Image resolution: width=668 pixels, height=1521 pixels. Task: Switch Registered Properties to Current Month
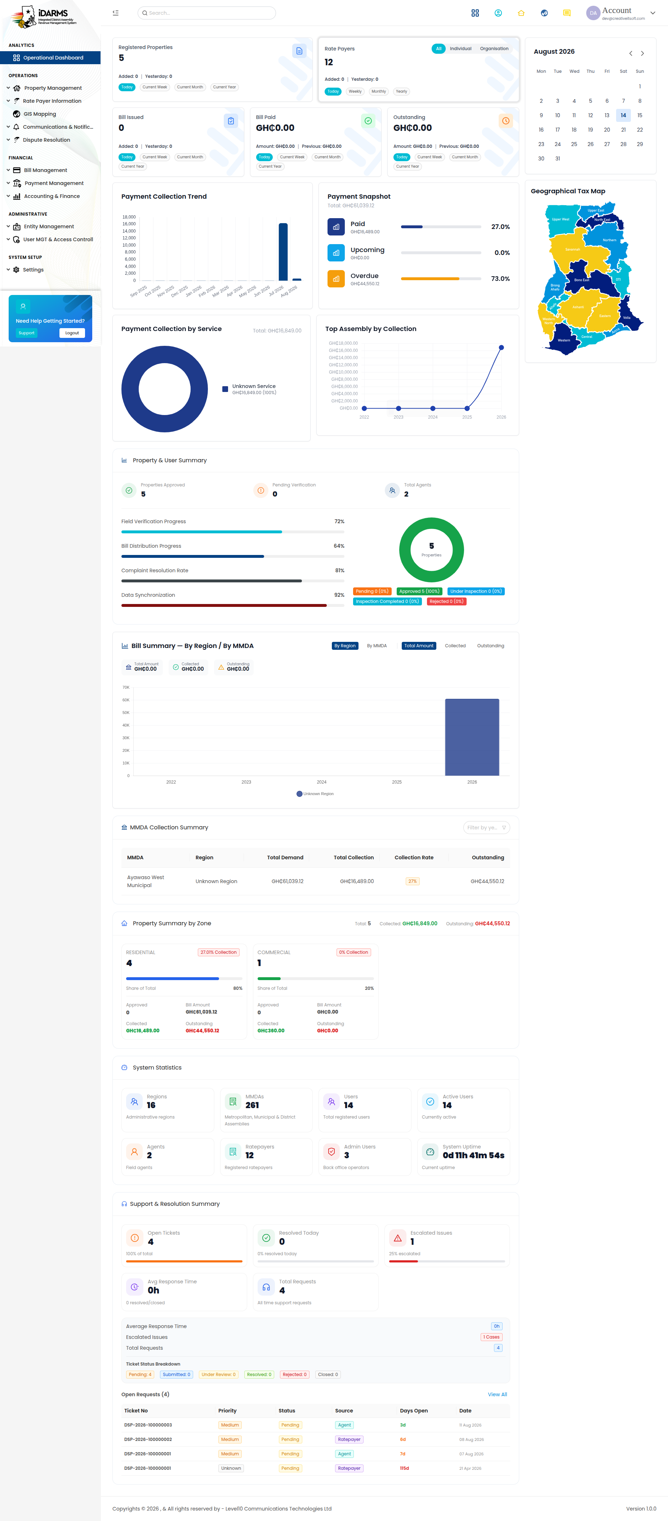tap(190, 87)
